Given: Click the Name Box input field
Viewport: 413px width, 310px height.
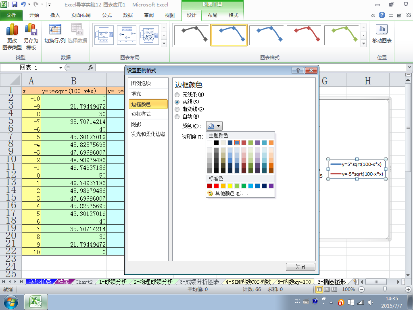Looking at the screenshot, I should pyautogui.click(x=29, y=68).
